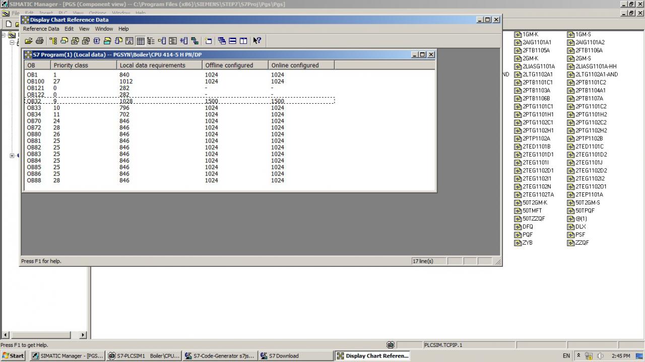Click the Priority class column header
Viewport: 645px width, 362px height.
tap(84, 65)
